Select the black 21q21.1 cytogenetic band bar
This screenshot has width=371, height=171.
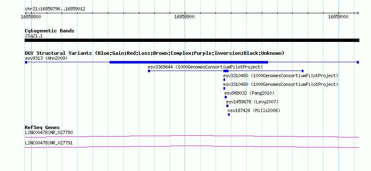(192, 40)
